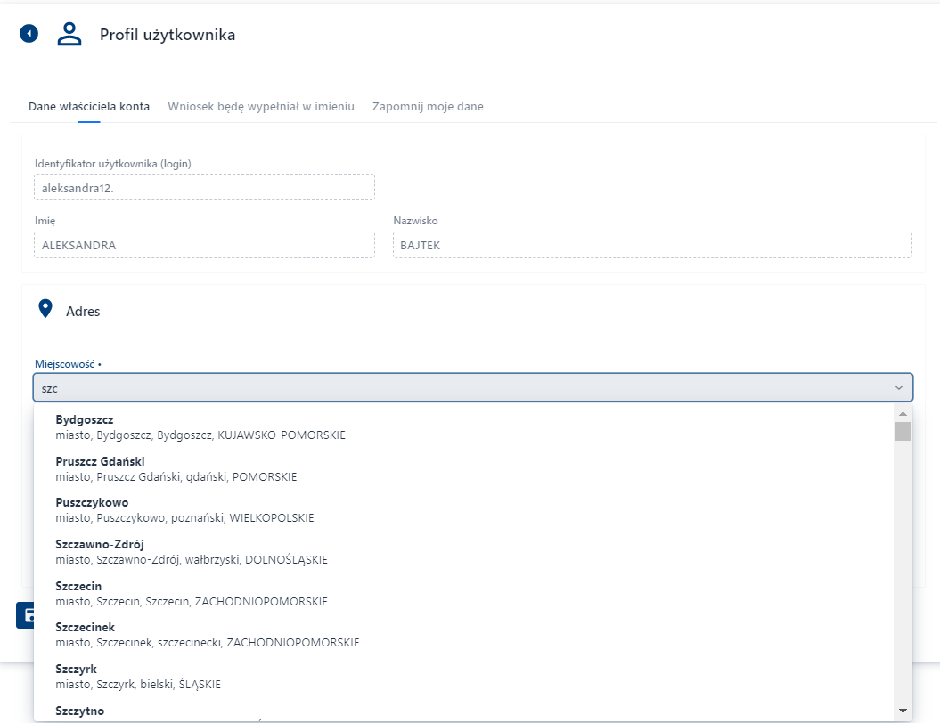Click the back arrow icon
The height and width of the screenshot is (723, 940).
[x=29, y=34]
